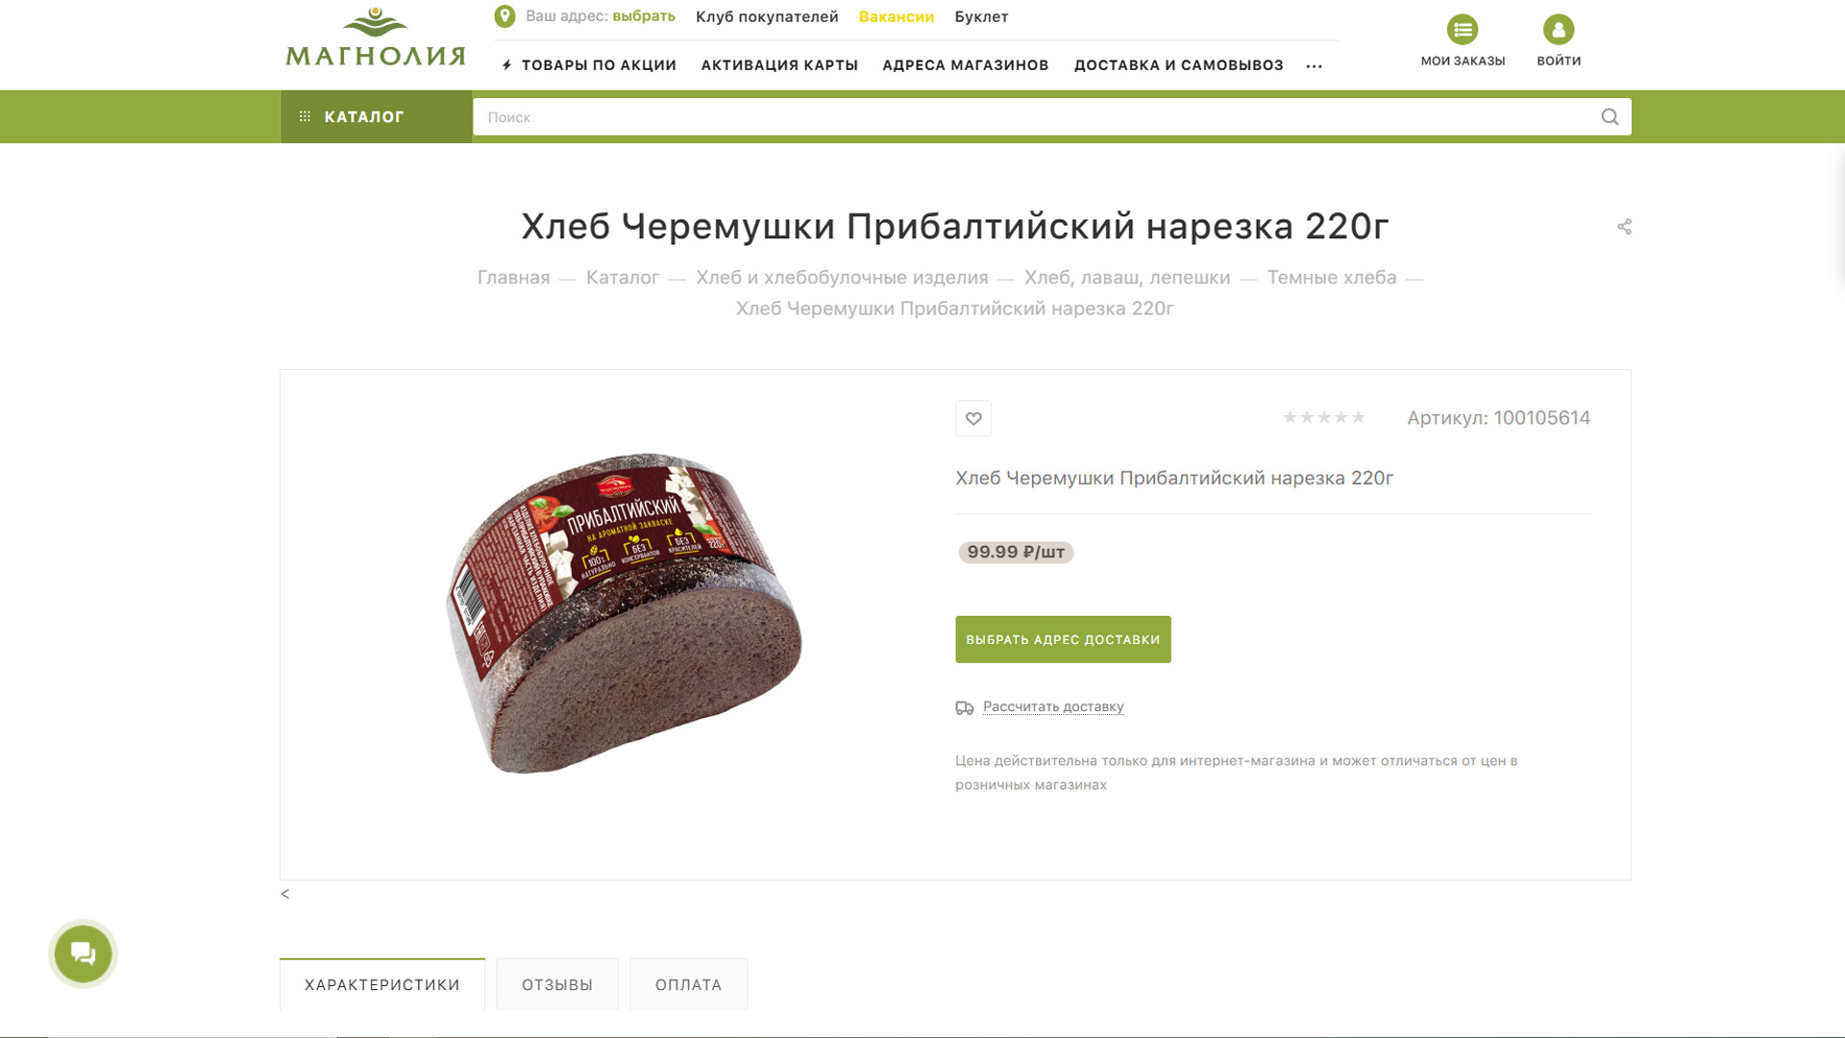Switch to the Отзывы tab

coord(557,984)
